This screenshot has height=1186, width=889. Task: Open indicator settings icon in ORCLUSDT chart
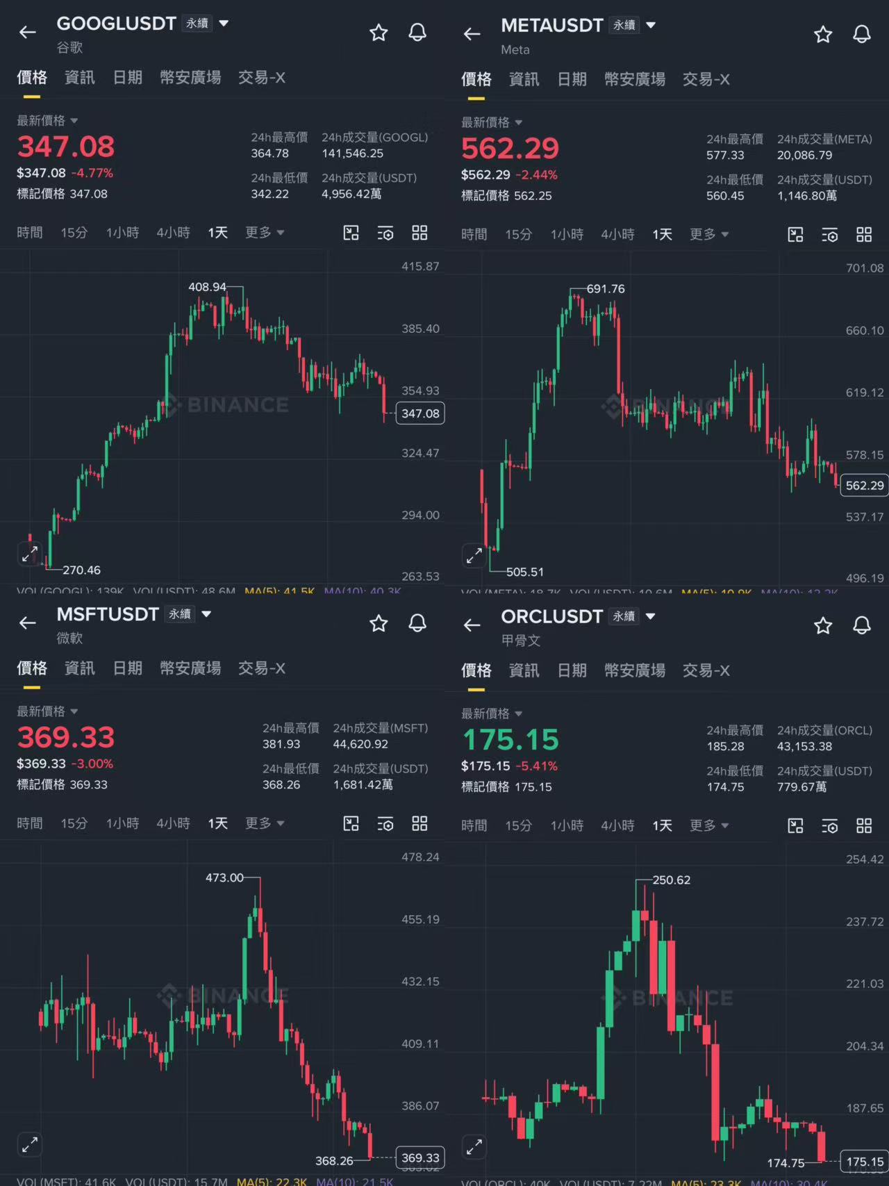(830, 826)
